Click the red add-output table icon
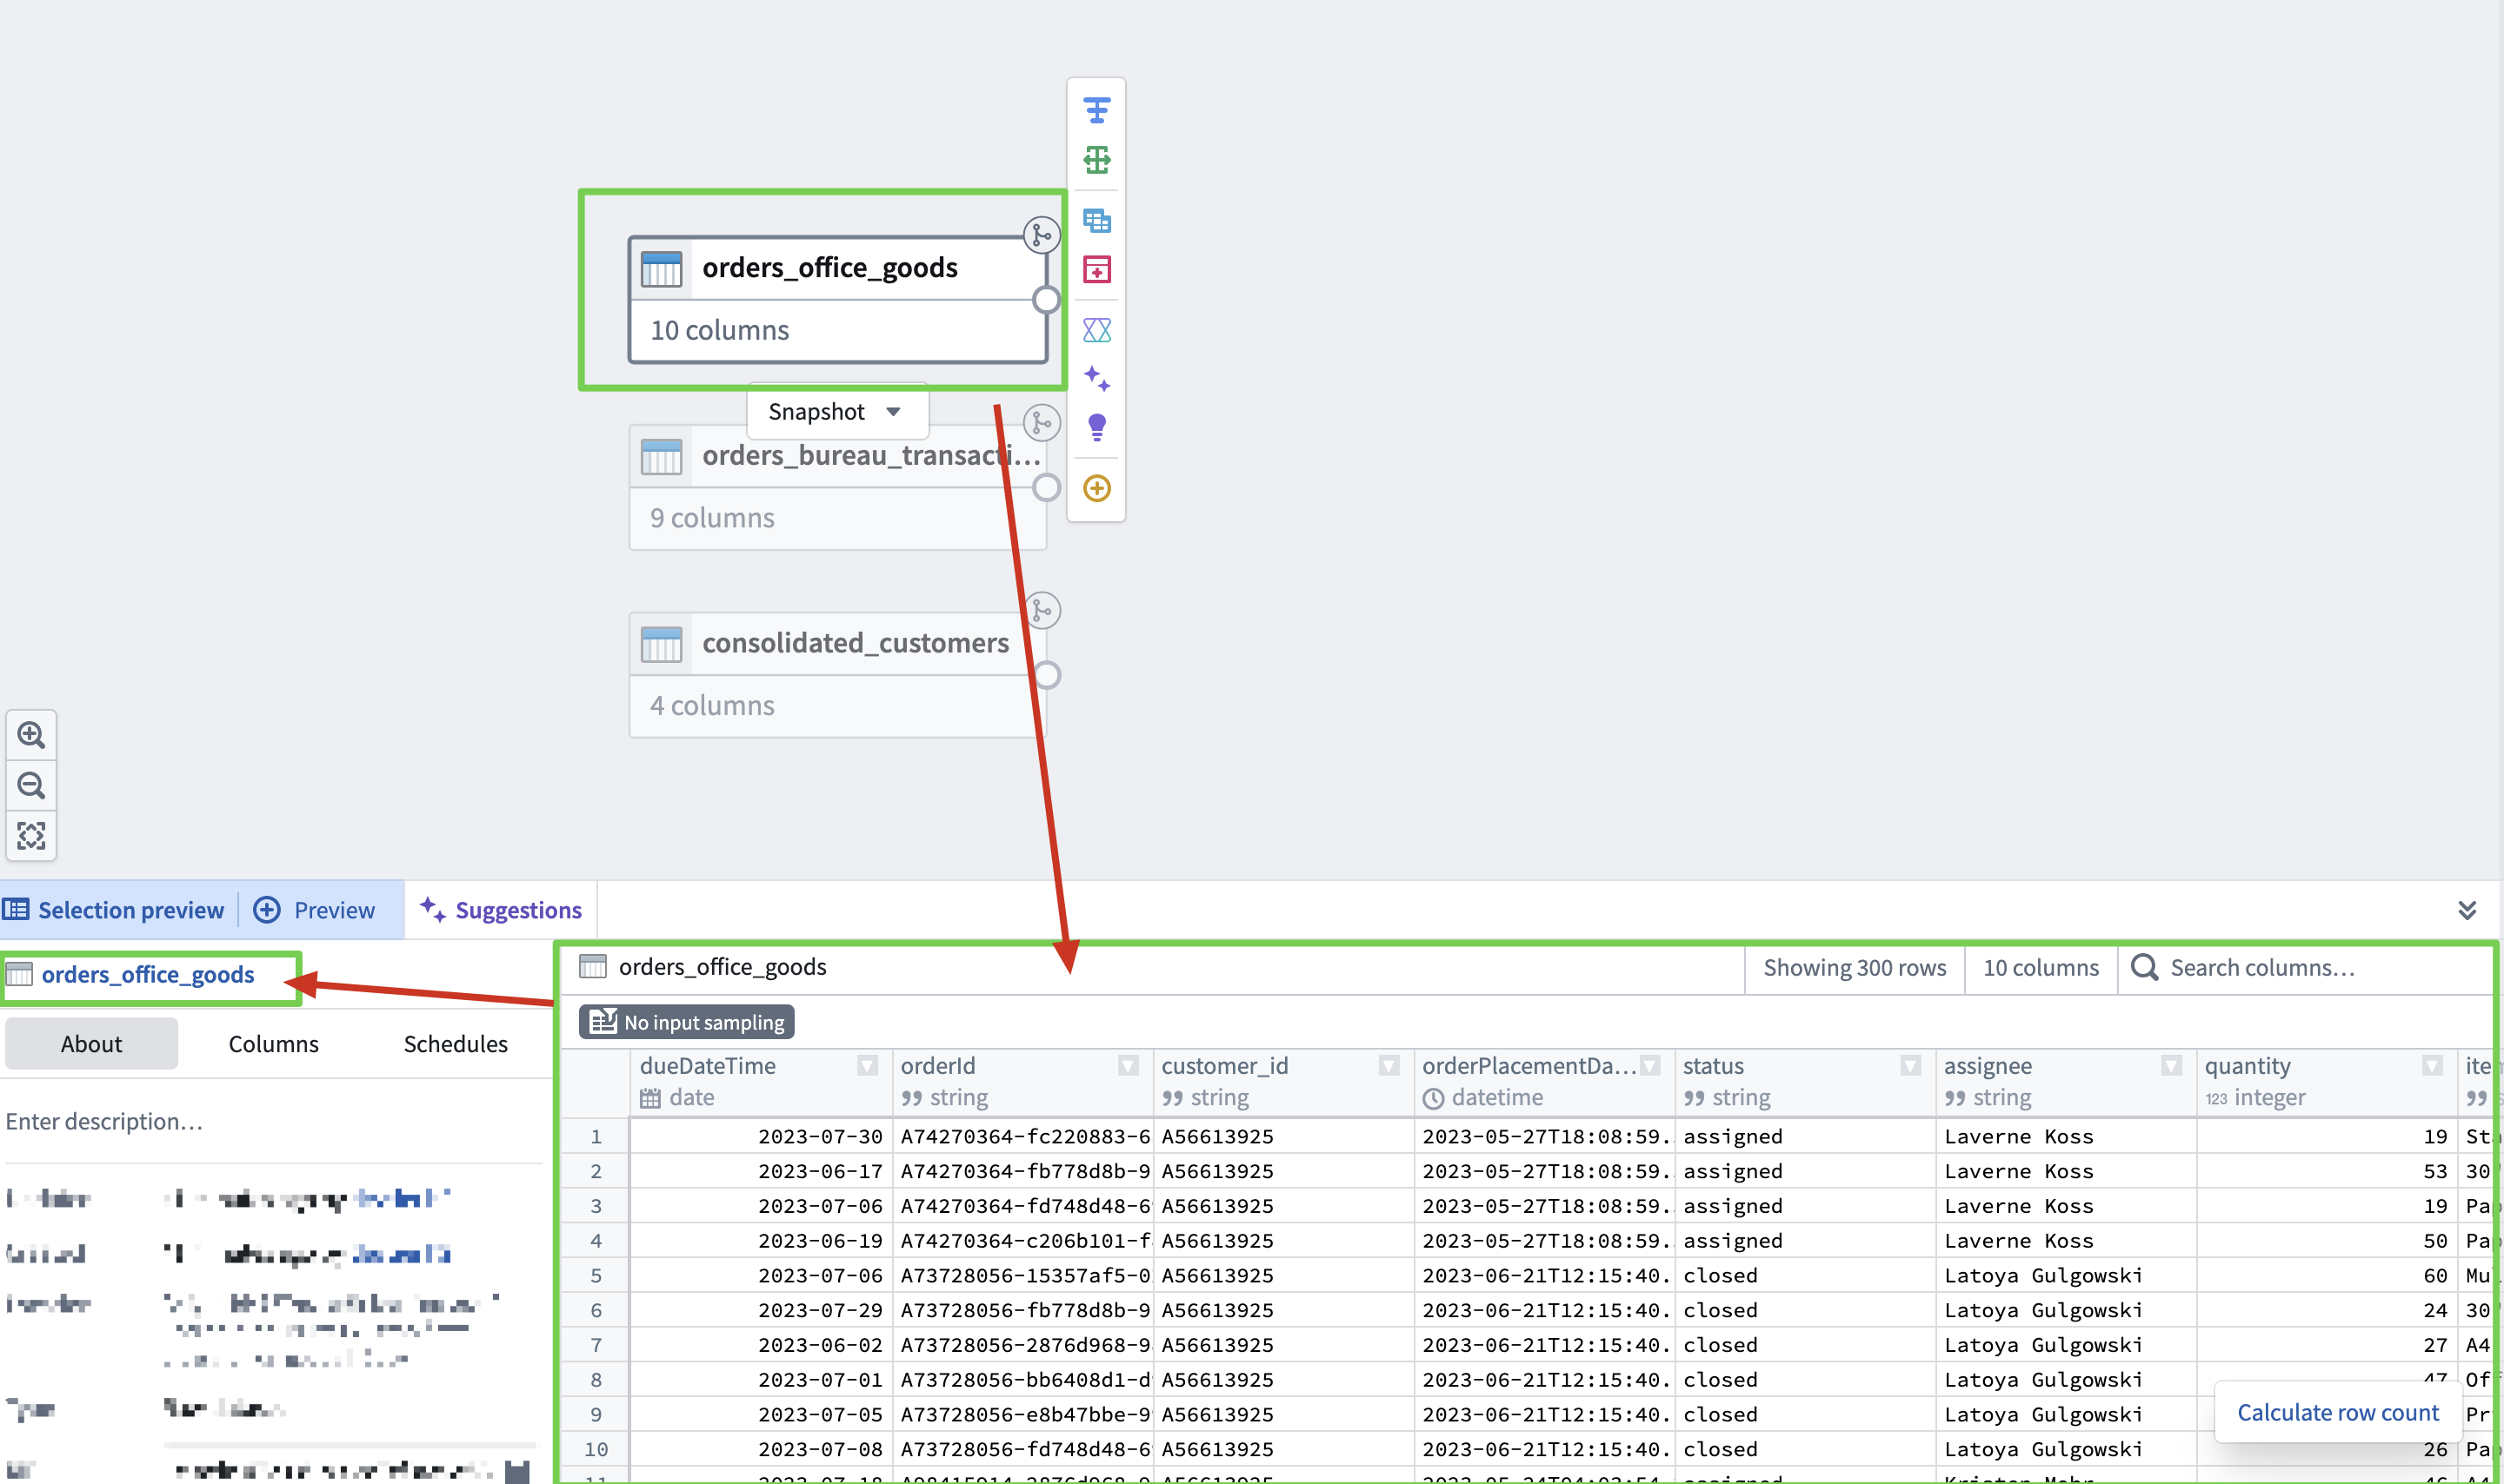The height and width of the screenshot is (1484, 2504). click(x=1096, y=270)
